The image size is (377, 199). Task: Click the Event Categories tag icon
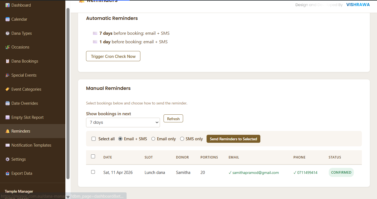[x=7, y=89]
